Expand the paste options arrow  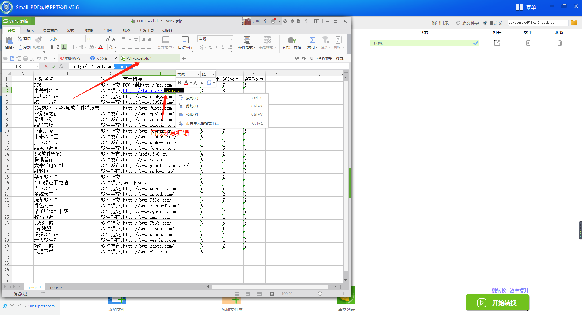(14, 48)
